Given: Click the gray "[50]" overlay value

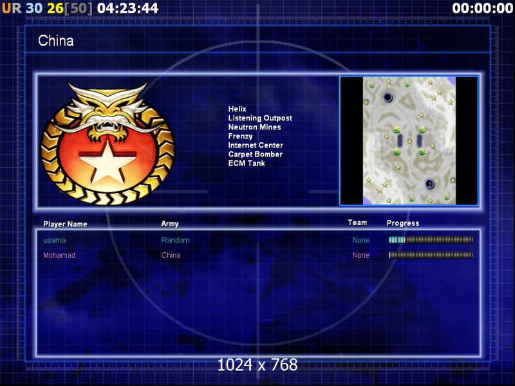Looking at the screenshot, I should (79, 8).
